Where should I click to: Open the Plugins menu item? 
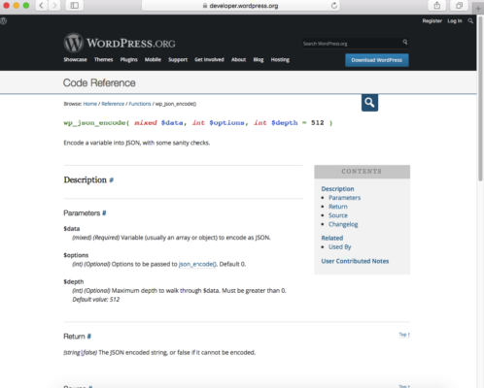pos(129,59)
